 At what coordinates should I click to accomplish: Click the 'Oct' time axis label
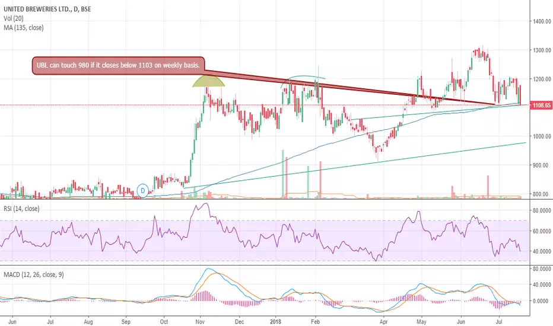point(164,322)
